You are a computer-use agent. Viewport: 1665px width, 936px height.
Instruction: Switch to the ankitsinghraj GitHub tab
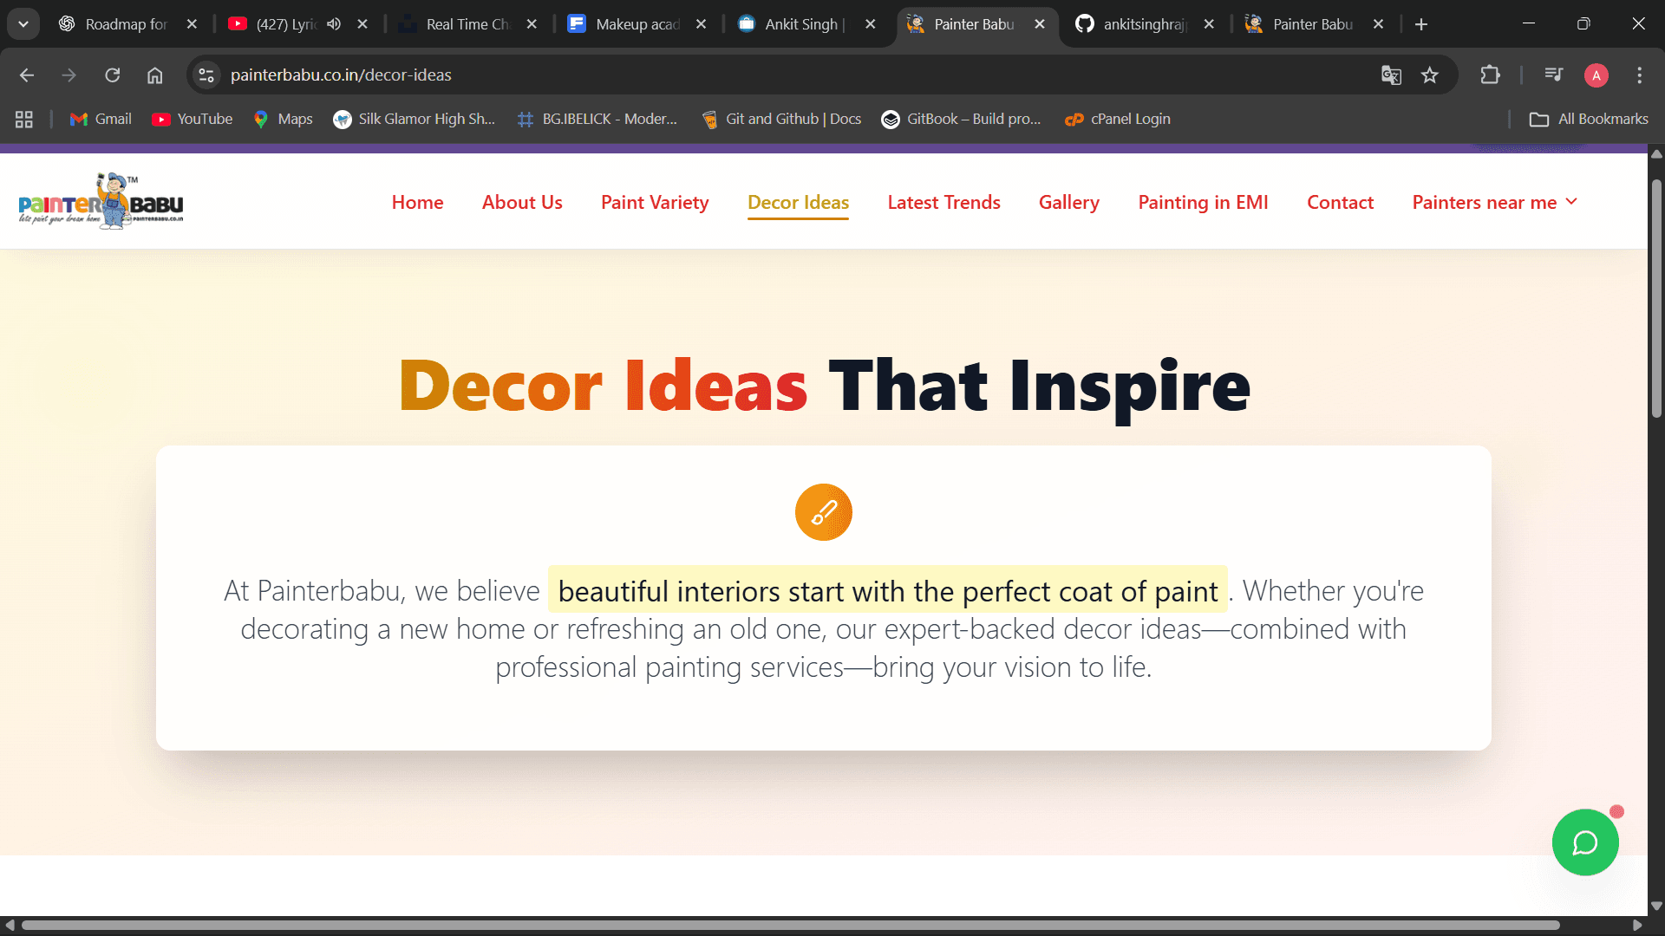click(x=1142, y=24)
